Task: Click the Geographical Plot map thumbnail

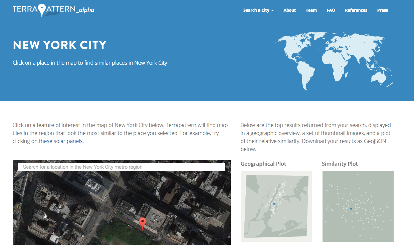Action: point(276,206)
